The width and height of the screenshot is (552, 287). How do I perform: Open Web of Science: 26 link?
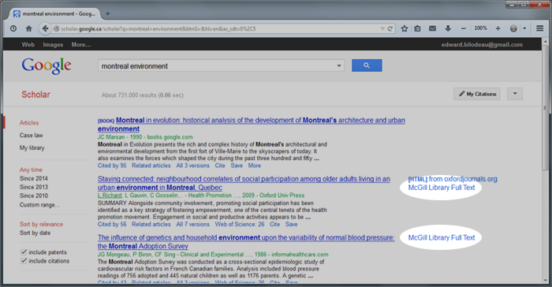click(x=240, y=225)
